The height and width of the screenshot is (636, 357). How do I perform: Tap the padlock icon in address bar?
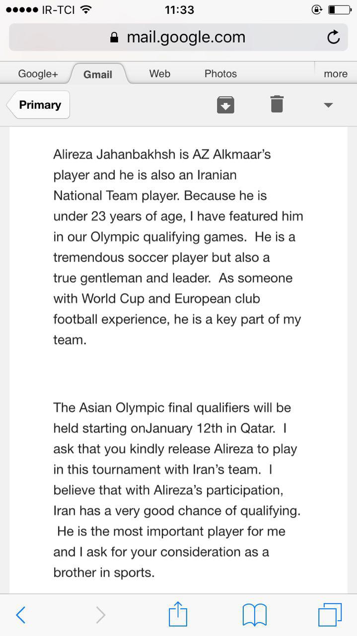tap(115, 38)
